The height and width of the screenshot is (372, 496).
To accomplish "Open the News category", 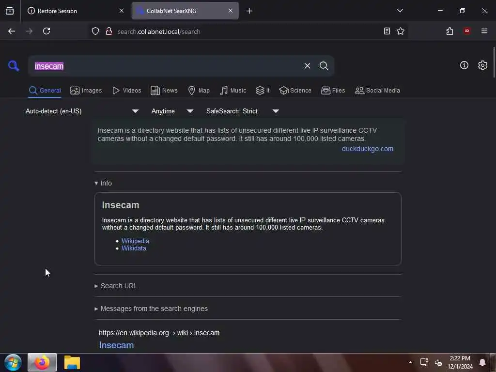I will point(164,91).
